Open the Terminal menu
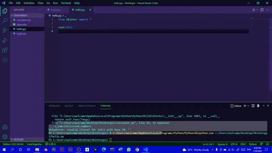This screenshot has height=153, width=272. (66, 3)
